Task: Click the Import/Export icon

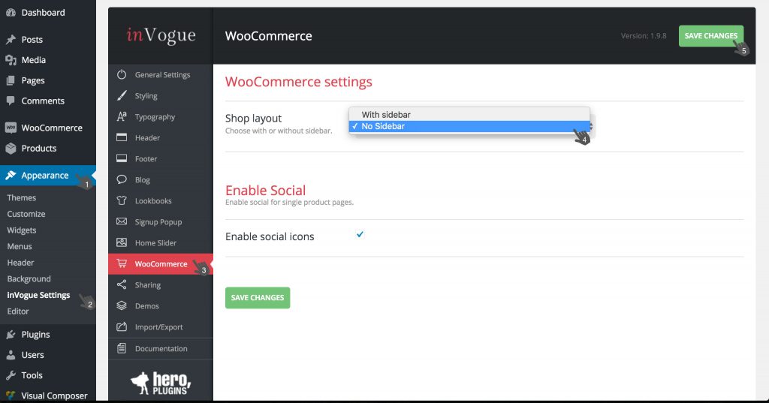Action: coord(122,326)
